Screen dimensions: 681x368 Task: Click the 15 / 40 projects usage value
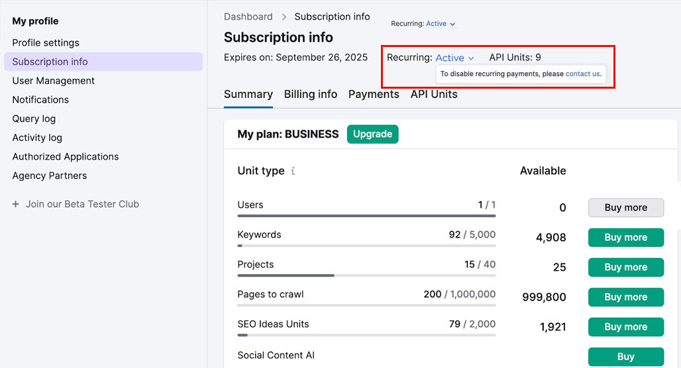click(480, 264)
